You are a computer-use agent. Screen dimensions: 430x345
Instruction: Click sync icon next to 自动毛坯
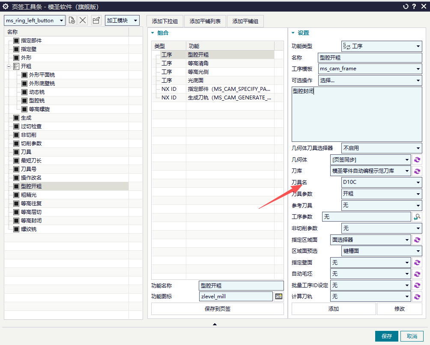pos(417,274)
